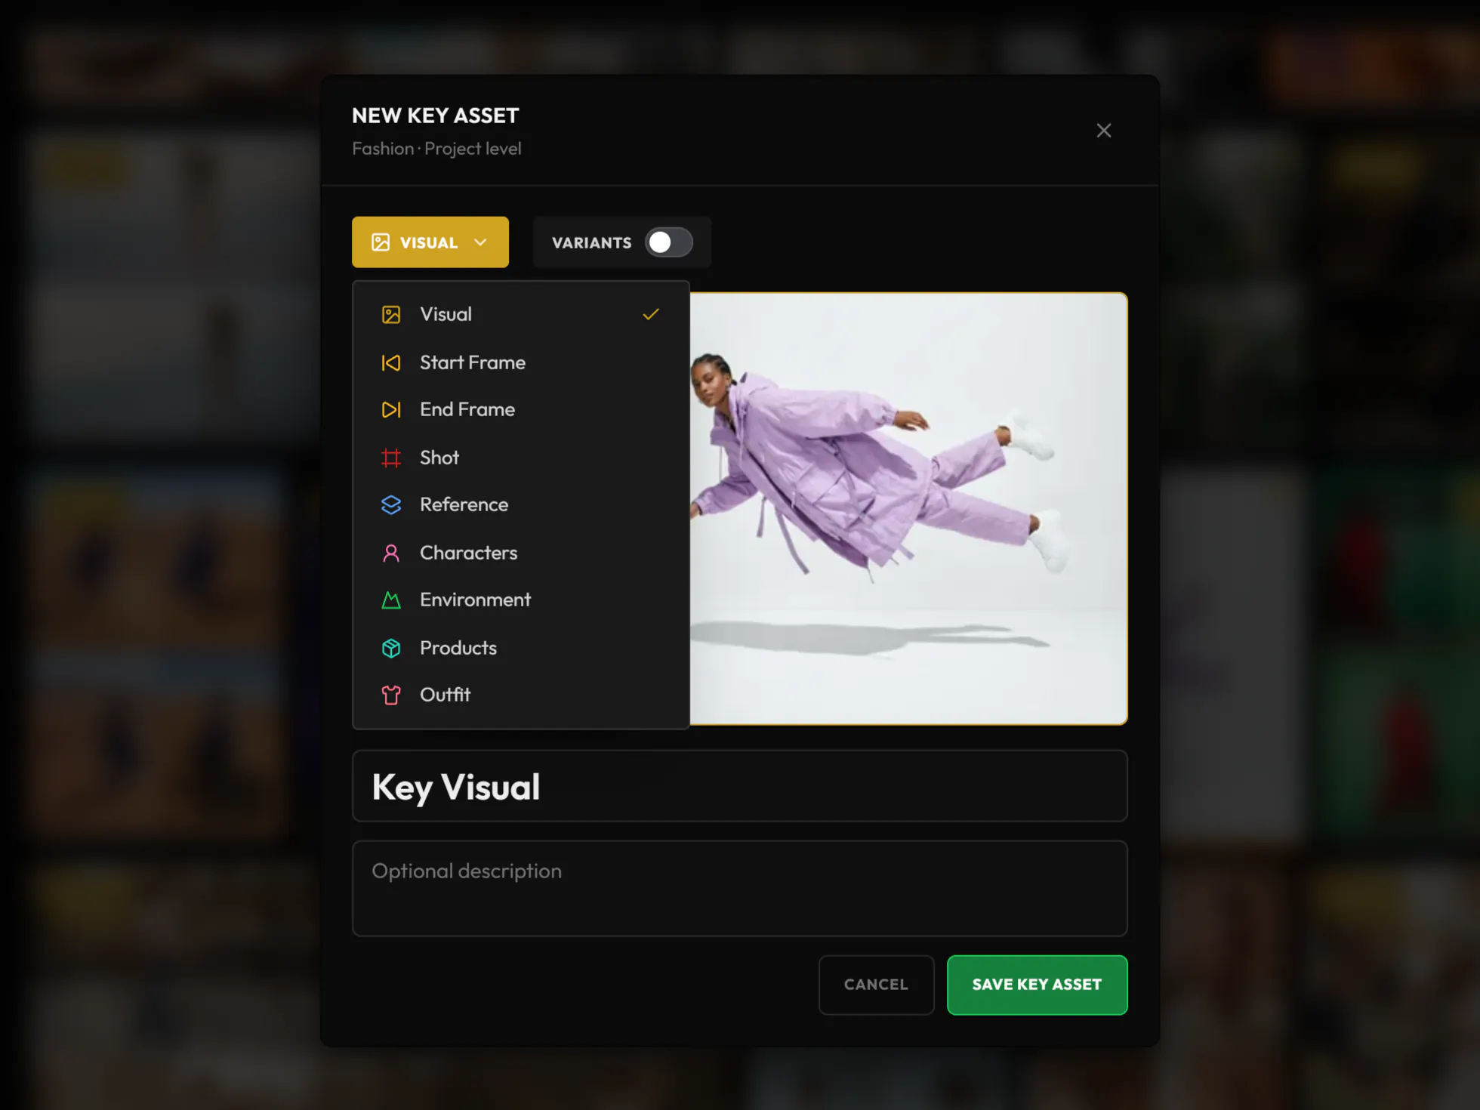The image size is (1480, 1110).
Task: Select Products in the list
Action: tap(521, 648)
